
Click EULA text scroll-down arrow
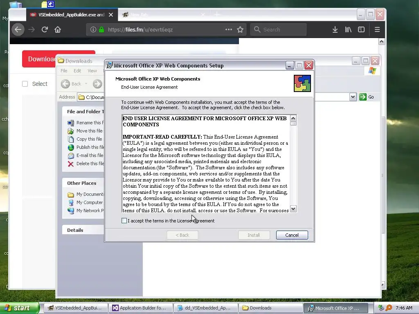click(293, 209)
